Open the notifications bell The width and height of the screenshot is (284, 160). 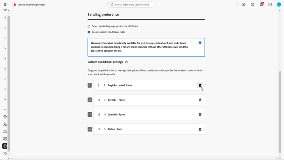(x=261, y=5)
